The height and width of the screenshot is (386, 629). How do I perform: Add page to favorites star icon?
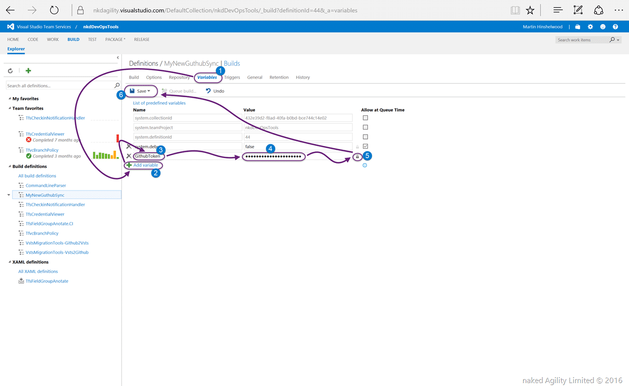[530, 10]
